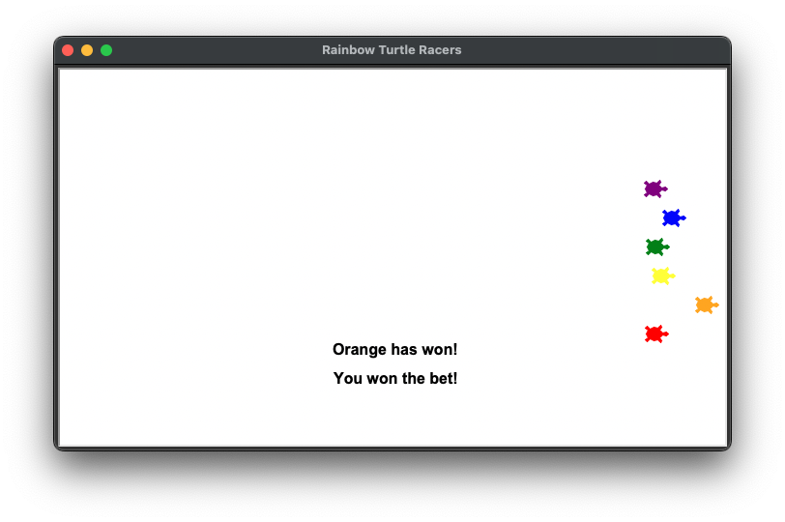Click the blue turtle racer

point(674,217)
